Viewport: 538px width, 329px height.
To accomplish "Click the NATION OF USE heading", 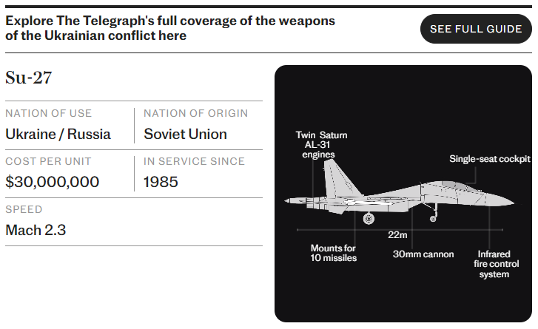I will pos(48,113).
